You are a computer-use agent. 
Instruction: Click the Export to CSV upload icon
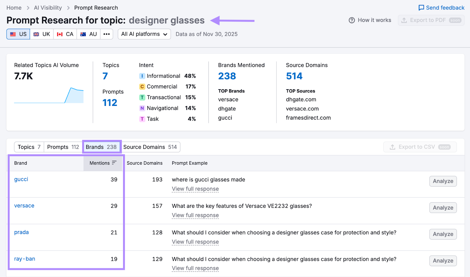click(393, 147)
